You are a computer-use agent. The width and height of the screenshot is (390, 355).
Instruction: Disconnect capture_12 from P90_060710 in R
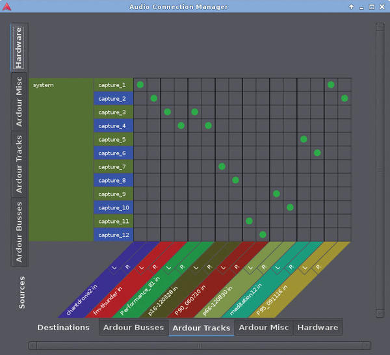(263, 235)
